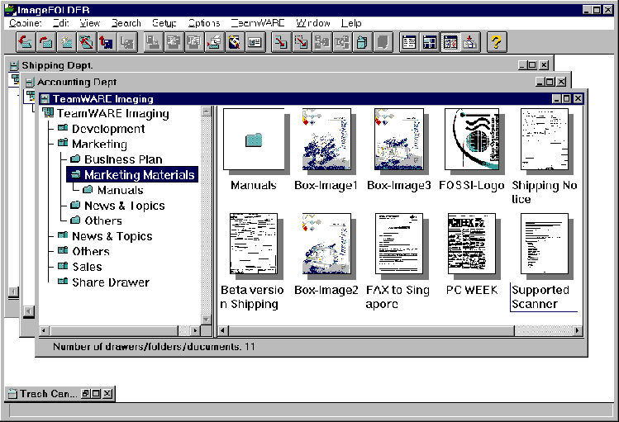The width and height of the screenshot is (619, 422).
Task: Click the printer/fax toolbar icon
Action: 213,42
